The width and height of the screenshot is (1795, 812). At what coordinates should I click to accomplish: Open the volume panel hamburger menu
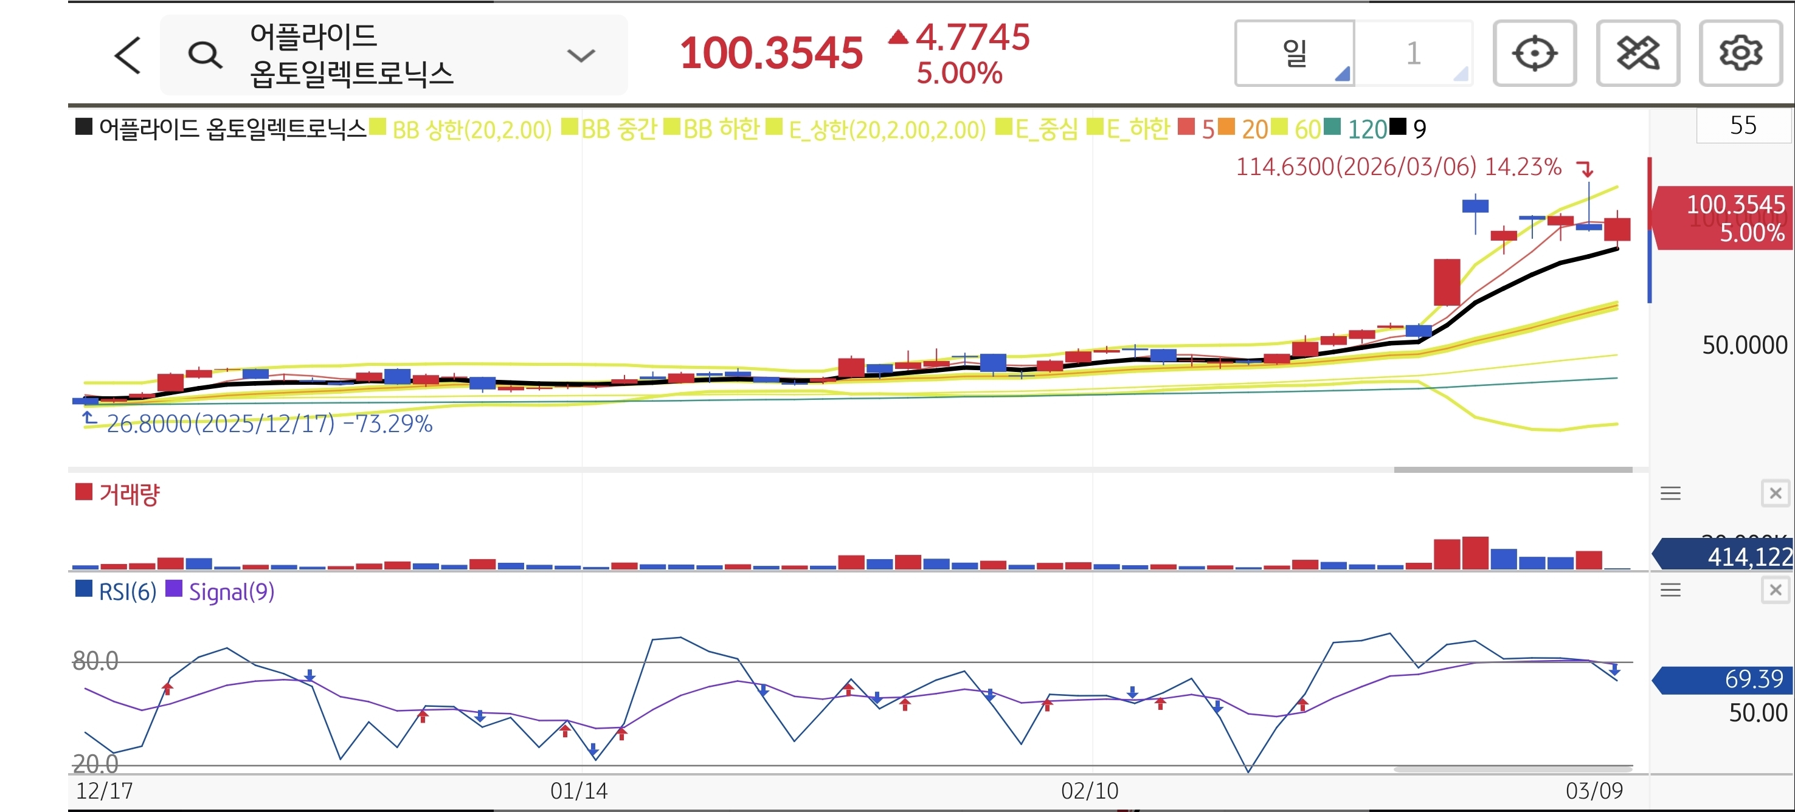1670,494
